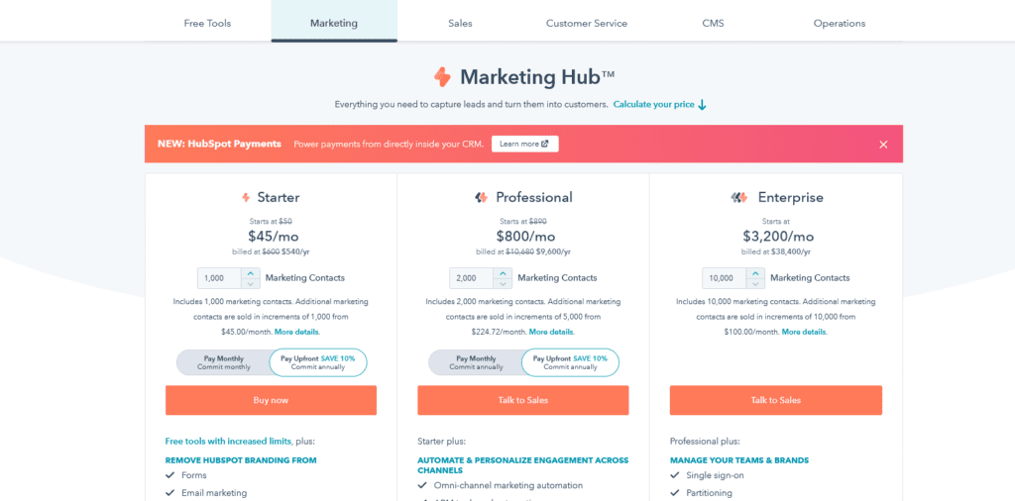Select Pay Upfront for the Starter plan
The height and width of the screenshot is (501, 1015).
pos(318,362)
